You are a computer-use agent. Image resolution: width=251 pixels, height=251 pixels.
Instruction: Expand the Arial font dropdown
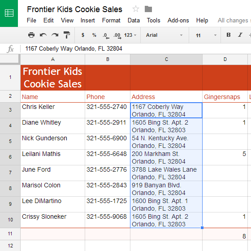[164, 35]
